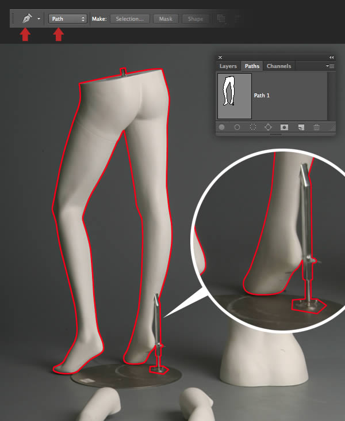Click Make Mask button

166,19
